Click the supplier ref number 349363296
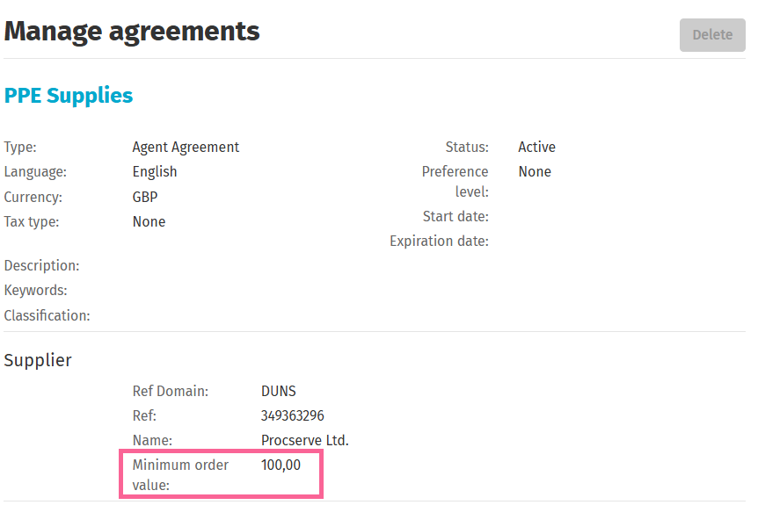Image resolution: width=758 pixels, height=505 pixels. click(293, 416)
